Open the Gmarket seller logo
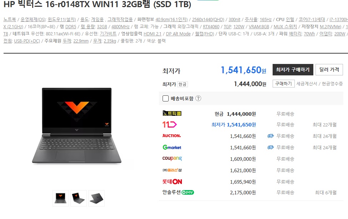Viewport: 348px width, 219px height. tap(172, 147)
